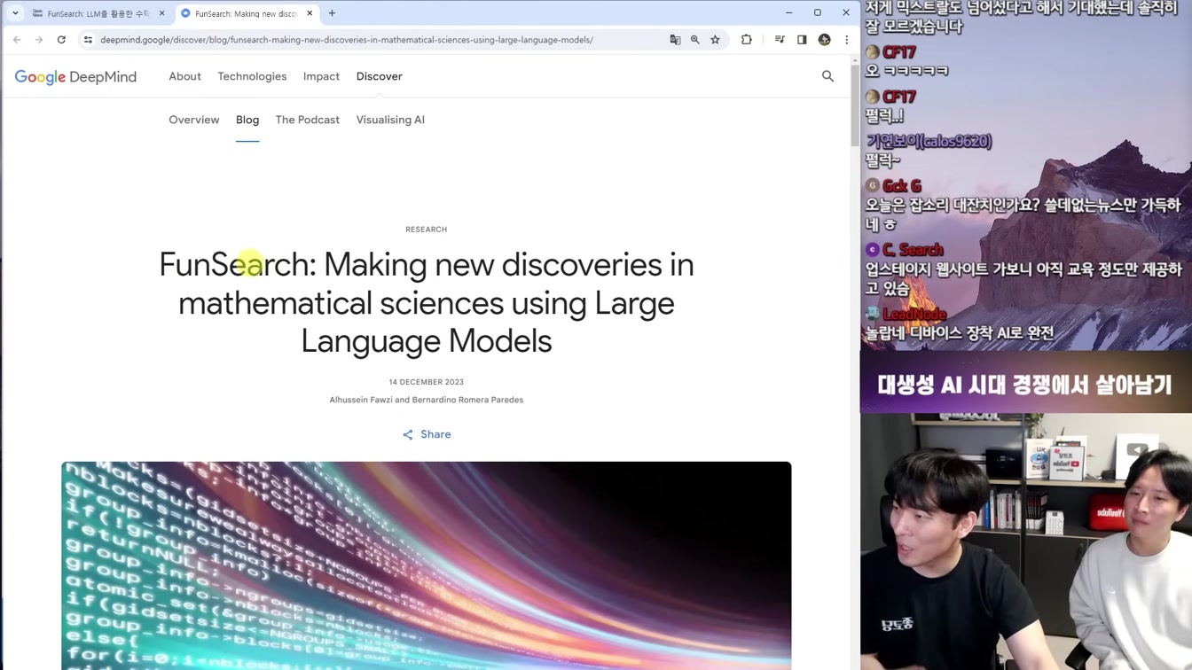Open a new browser tab
Image resolution: width=1192 pixels, height=670 pixels.
332,13
